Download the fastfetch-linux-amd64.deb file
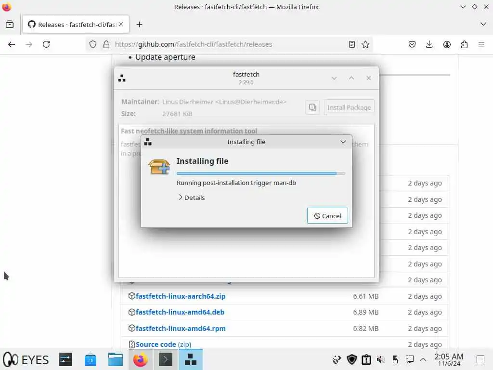The height and width of the screenshot is (370, 493). [180, 312]
